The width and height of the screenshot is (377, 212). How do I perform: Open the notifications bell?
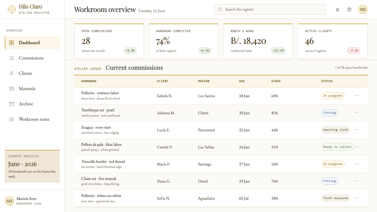point(338,9)
